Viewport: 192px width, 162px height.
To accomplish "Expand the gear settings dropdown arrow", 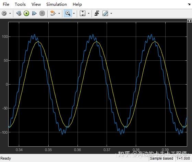I will (10, 13).
